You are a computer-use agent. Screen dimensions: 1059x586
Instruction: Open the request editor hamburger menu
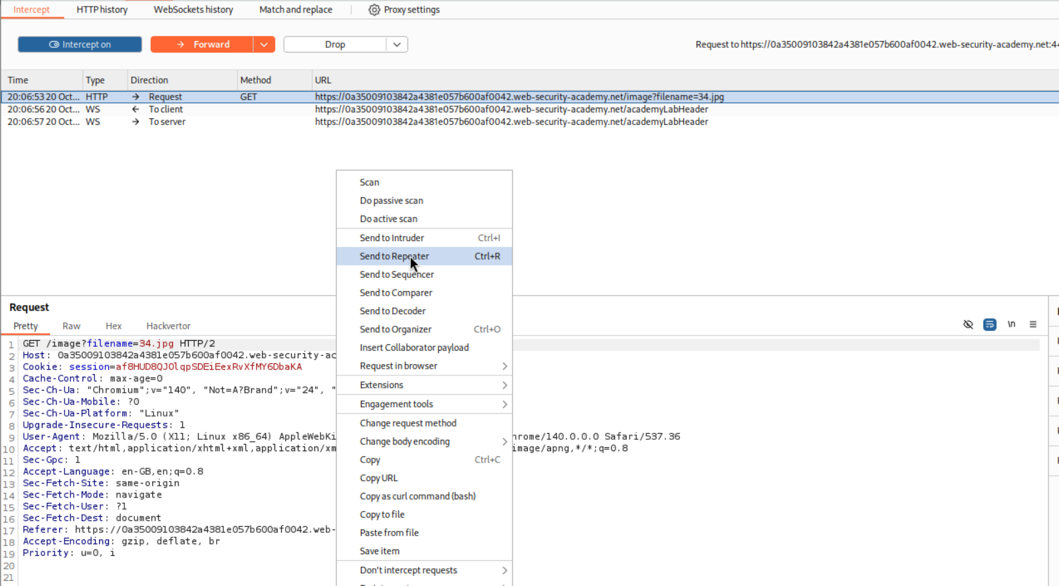tap(1032, 324)
